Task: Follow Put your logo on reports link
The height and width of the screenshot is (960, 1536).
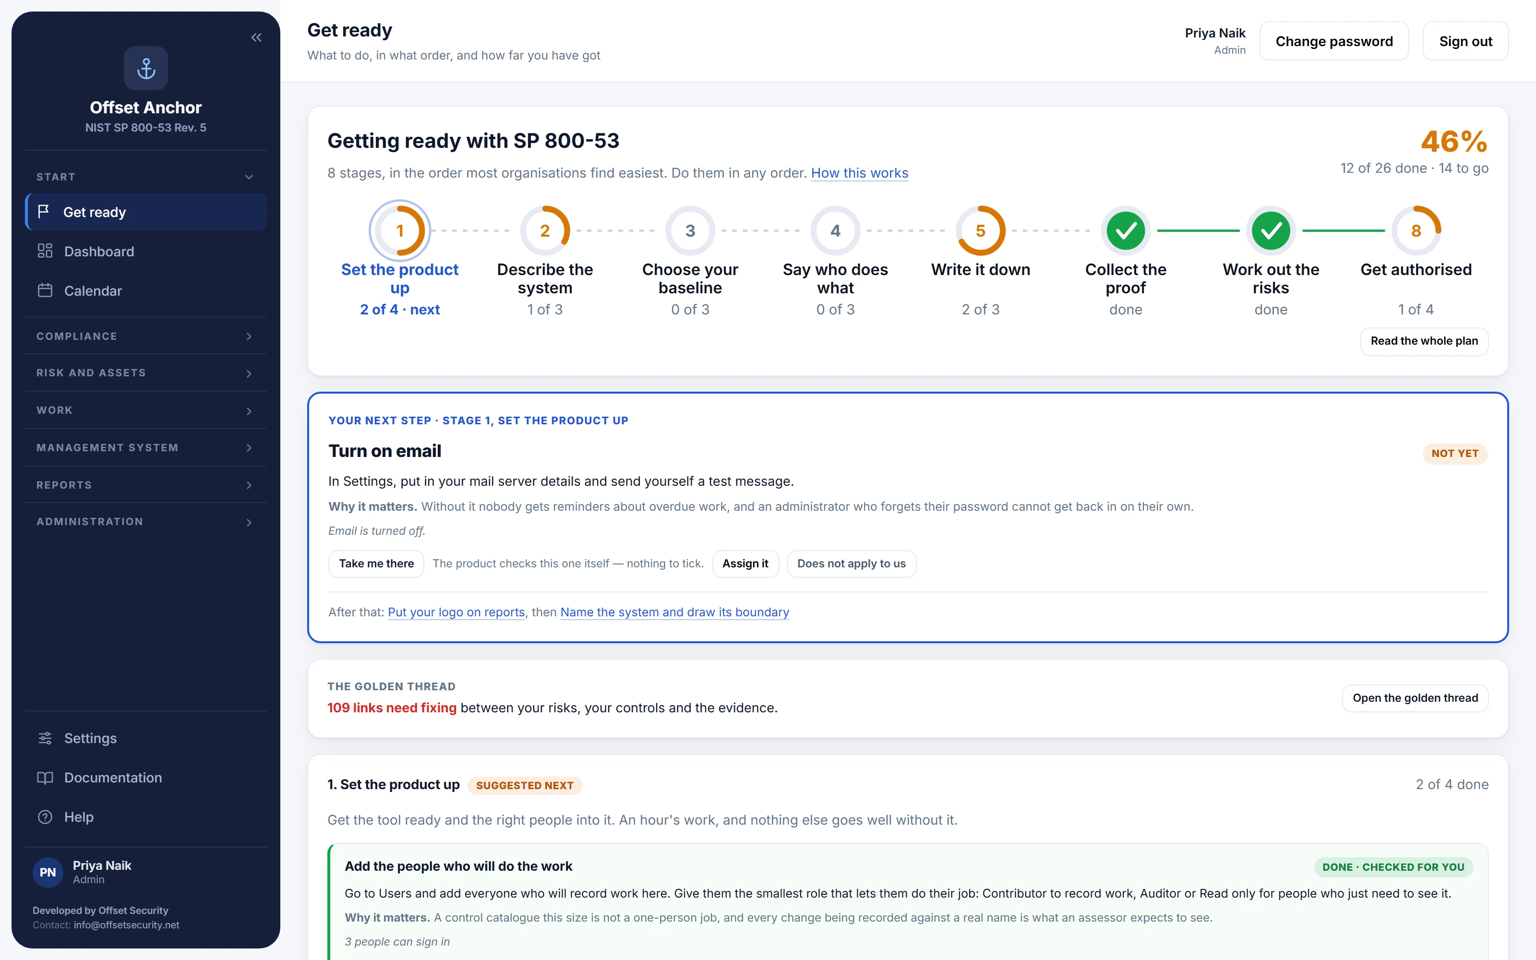Action: (x=456, y=612)
